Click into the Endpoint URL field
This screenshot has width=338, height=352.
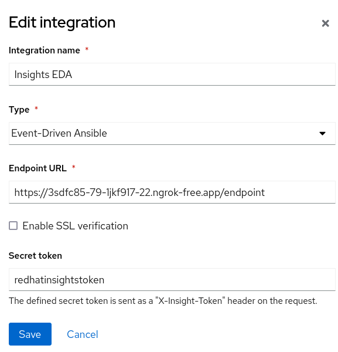(x=172, y=192)
